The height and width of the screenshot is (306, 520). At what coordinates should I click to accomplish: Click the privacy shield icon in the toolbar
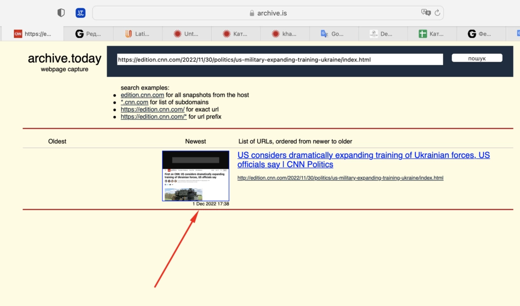pyautogui.click(x=61, y=13)
